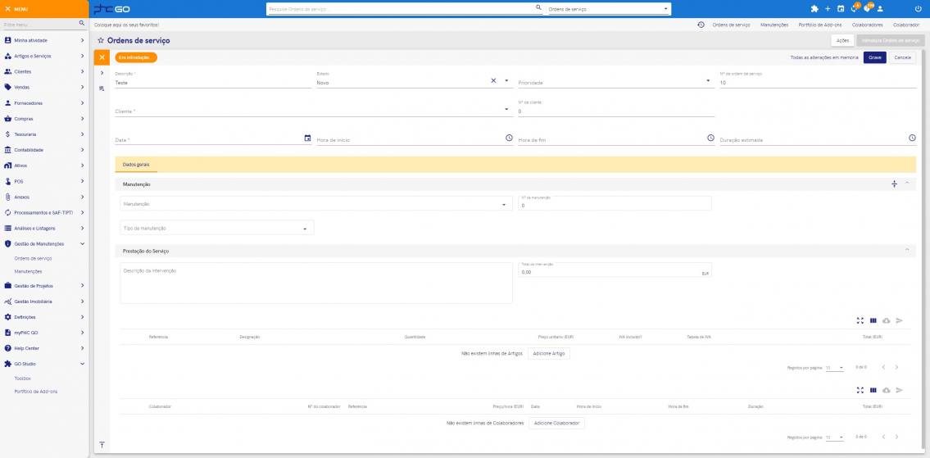Image resolution: width=930 pixels, height=458 pixels.
Task: Maximize the collaborators grid with fullscreen icon
Action: click(860, 390)
